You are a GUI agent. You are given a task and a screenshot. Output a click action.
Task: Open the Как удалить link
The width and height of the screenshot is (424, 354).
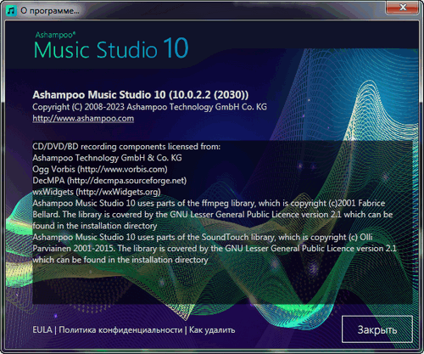(212, 330)
